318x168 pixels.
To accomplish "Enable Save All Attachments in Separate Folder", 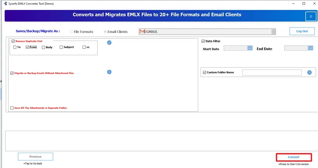I will (12, 108).
